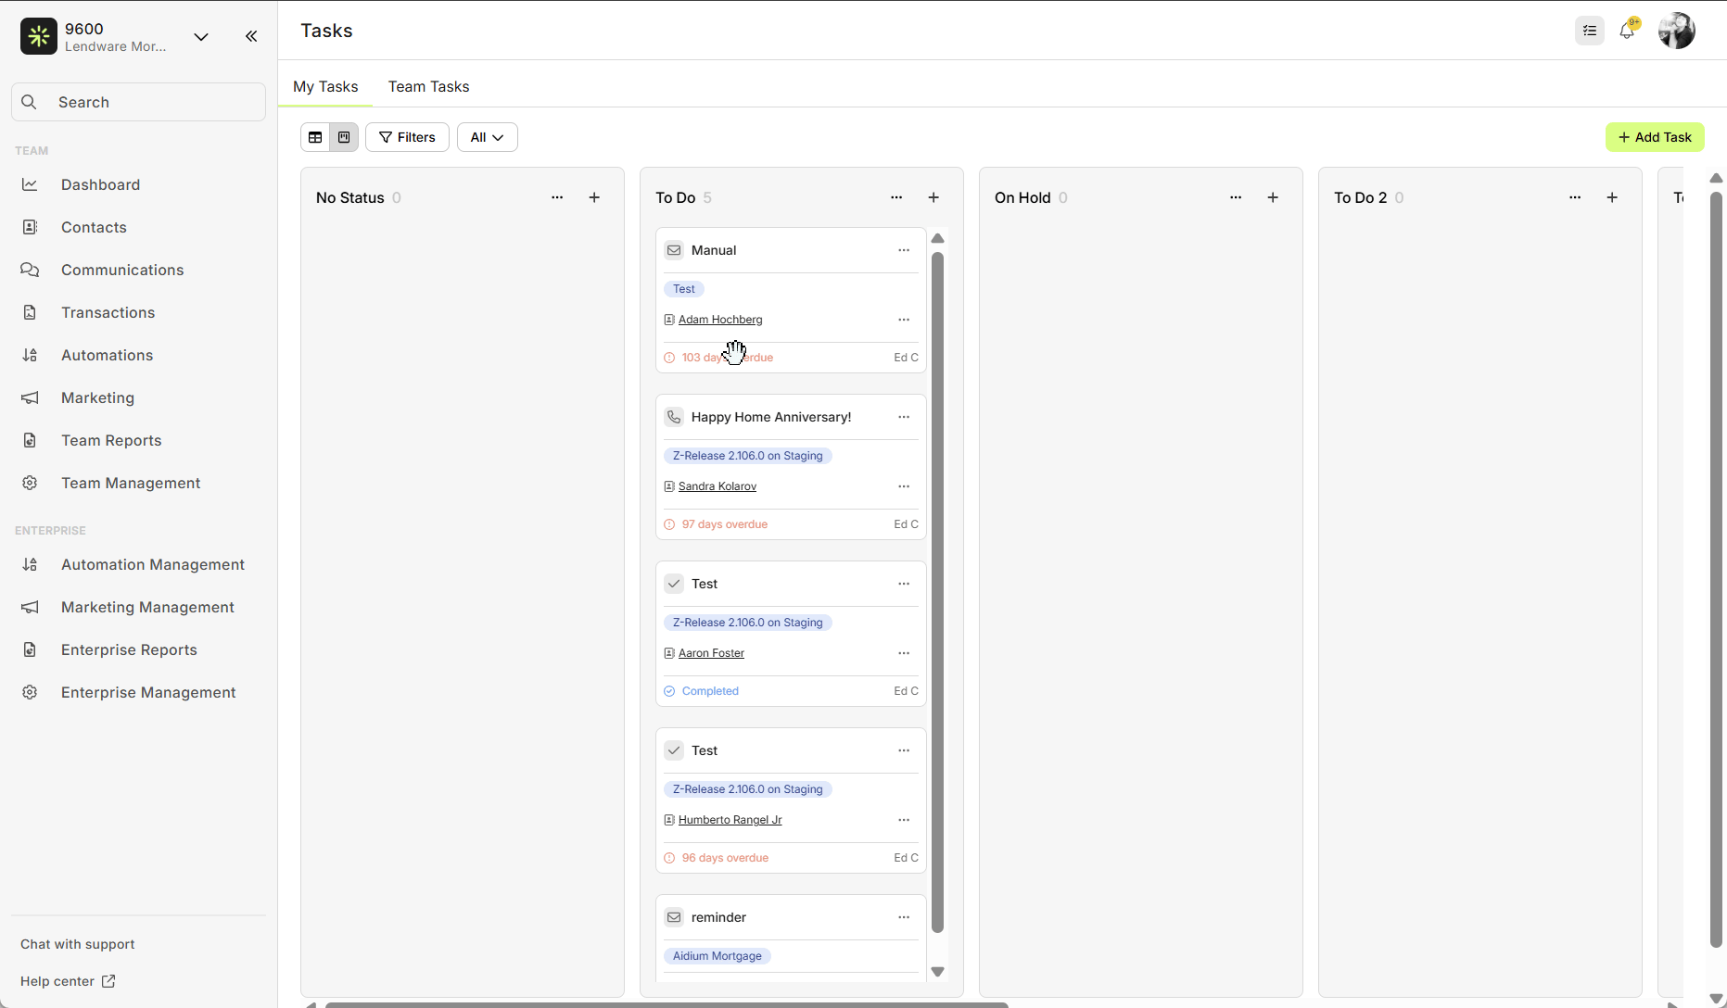Click the Add Task button

[x=1655, y=137]
